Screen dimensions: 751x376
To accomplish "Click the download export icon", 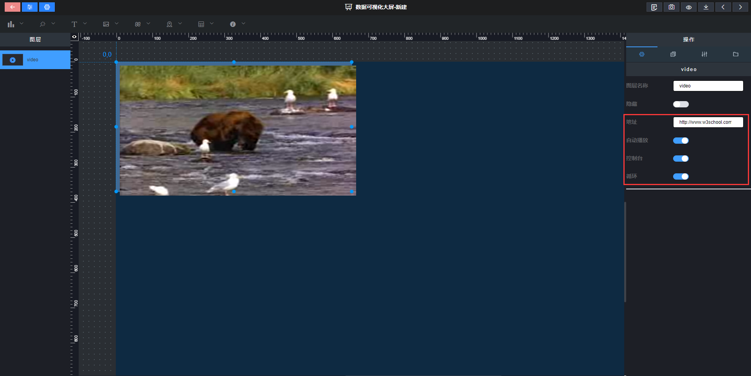I will 706,7.
